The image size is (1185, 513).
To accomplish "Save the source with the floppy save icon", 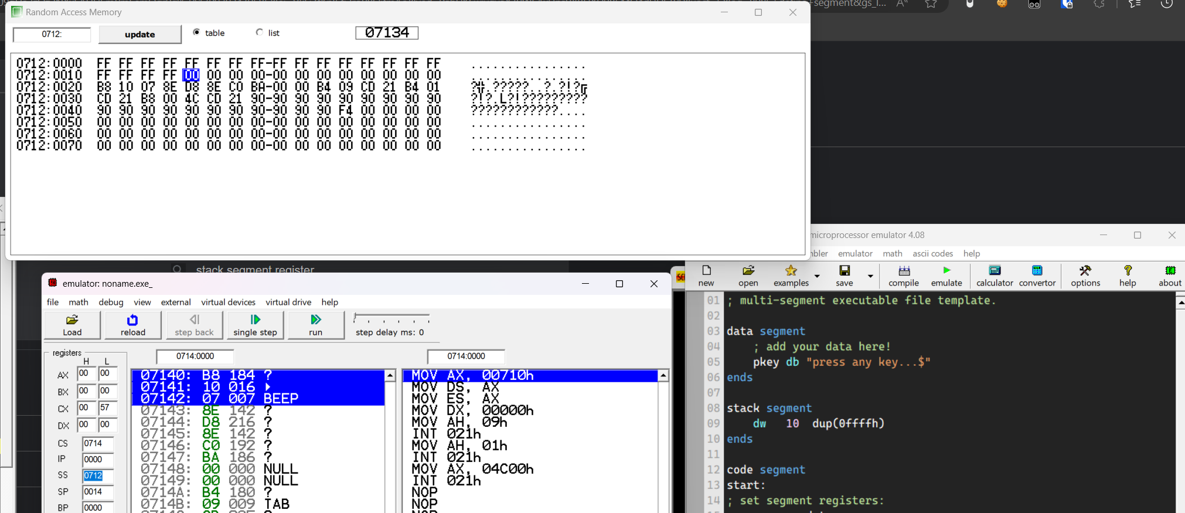I will (x=845, y=276).
